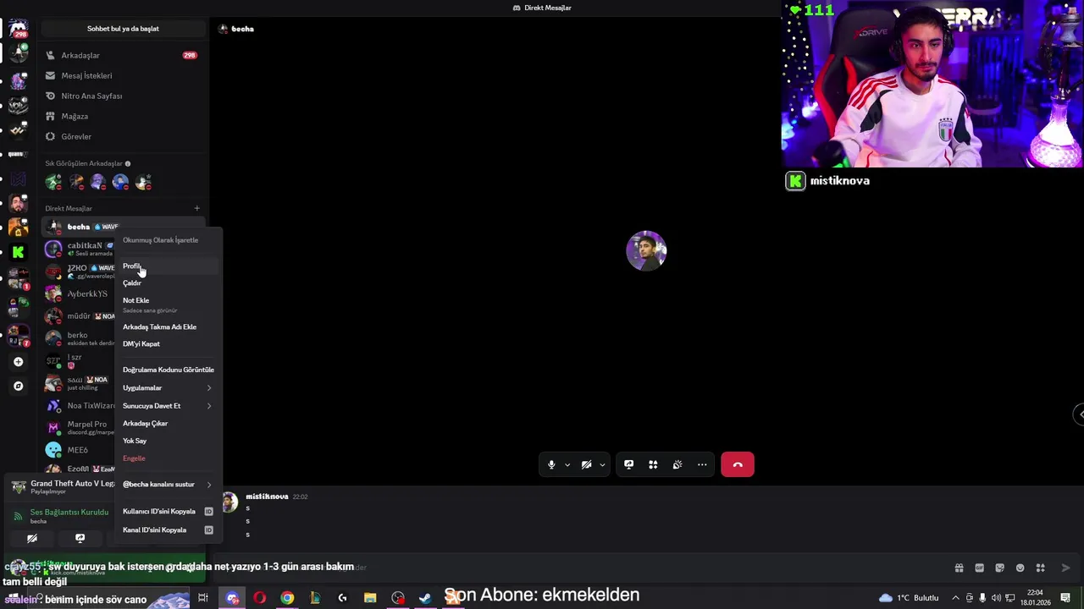Expand the Uygulamalar submenu
This screenshot has height=609, width=1084.
[x=169, y=387]
